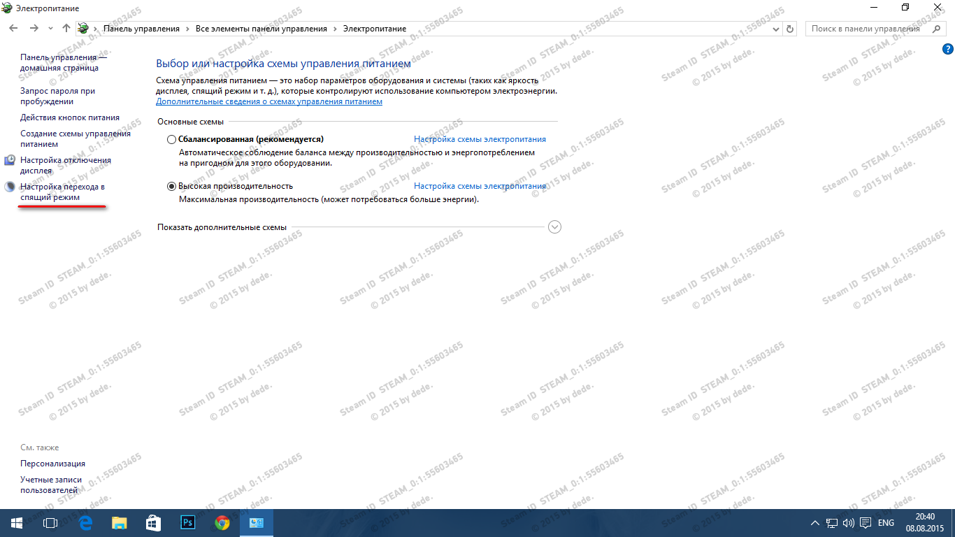
Task: Open 'Персонализация' link under См. также
Action: click(53, 464)
